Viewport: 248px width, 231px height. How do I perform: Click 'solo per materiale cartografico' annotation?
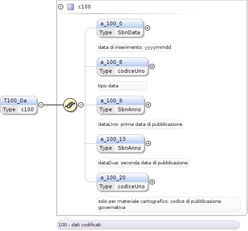169,204
